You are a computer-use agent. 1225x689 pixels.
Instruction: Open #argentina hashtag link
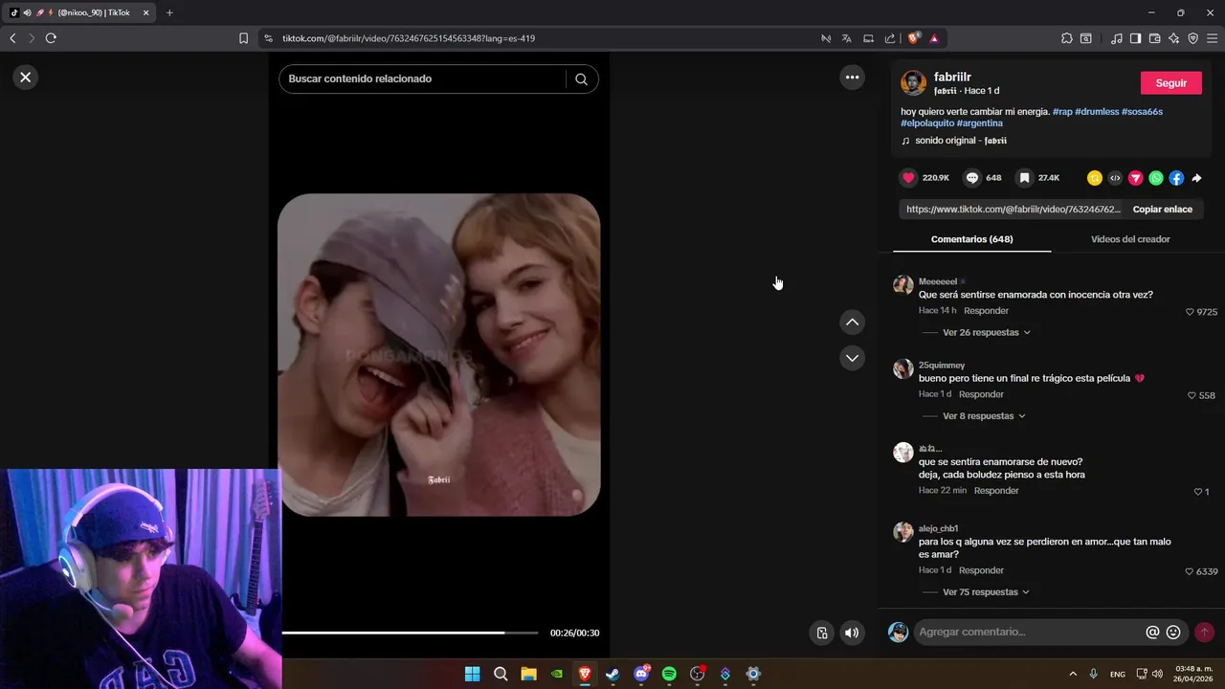point(980,123)
